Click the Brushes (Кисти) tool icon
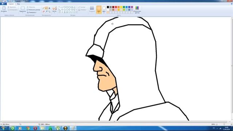233x131 pixels. coord(54,8)
